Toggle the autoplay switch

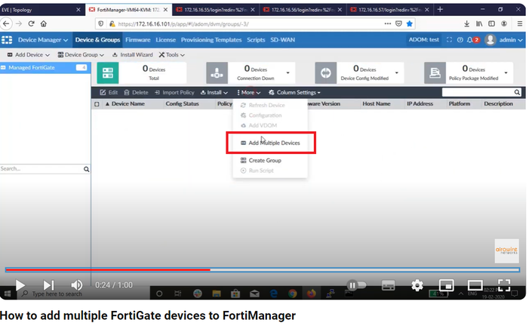click(x=356, y=285)
